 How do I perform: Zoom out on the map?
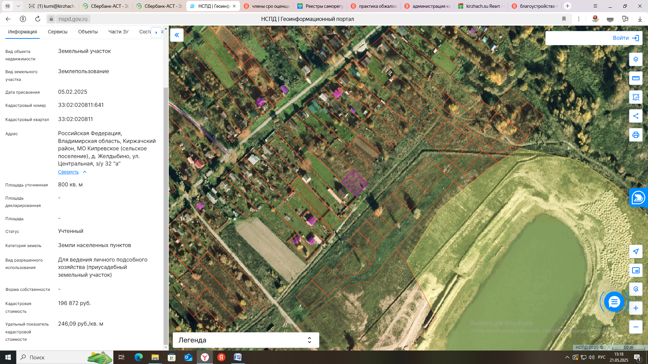click(636, 327)
